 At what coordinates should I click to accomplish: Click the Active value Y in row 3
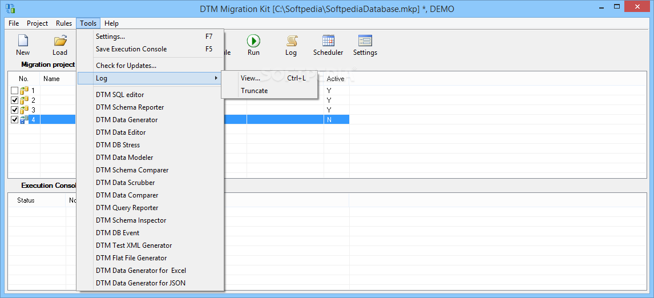point(329,110)
